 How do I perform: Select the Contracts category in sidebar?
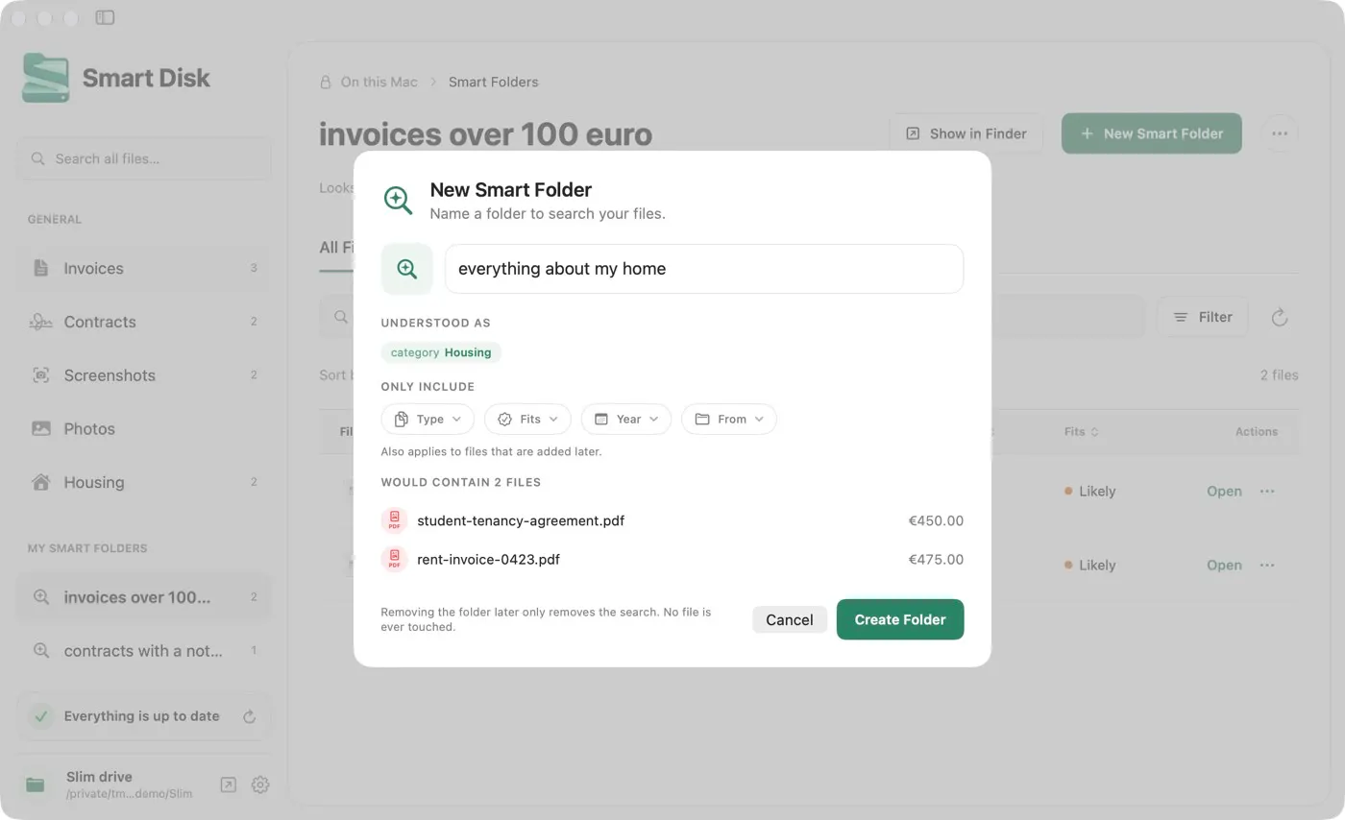coord(144,322)
